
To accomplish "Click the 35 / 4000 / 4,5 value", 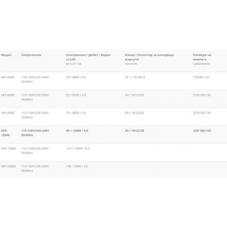I will [76, 77].
